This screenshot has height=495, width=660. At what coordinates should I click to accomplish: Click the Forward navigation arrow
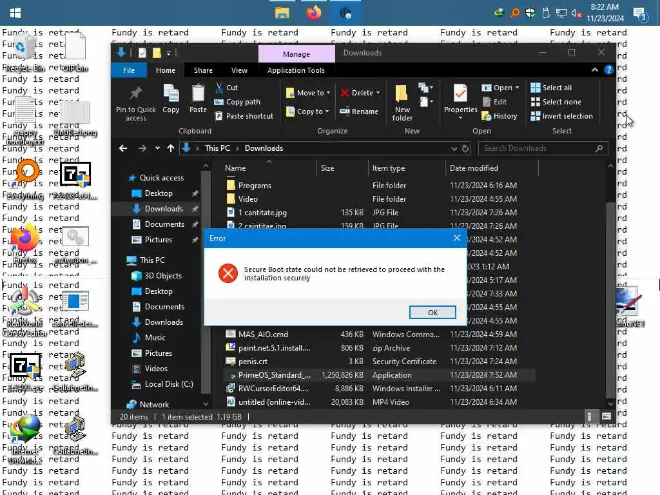(x=142, y=148)
